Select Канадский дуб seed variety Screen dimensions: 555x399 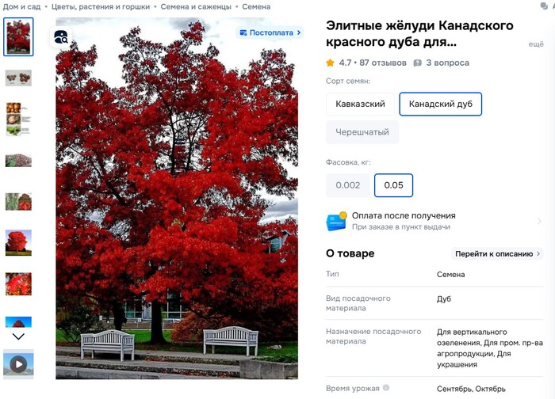[440, 104]
